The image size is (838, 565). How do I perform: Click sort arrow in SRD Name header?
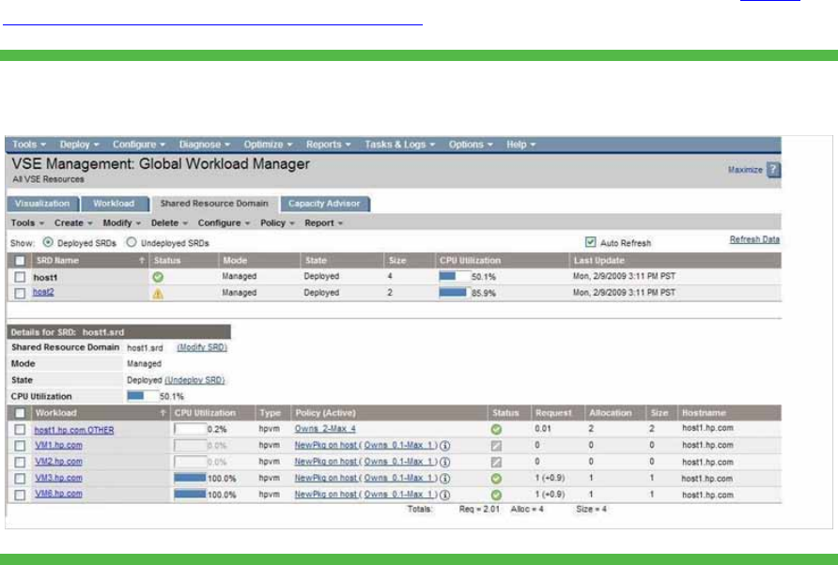click(142, 261)
